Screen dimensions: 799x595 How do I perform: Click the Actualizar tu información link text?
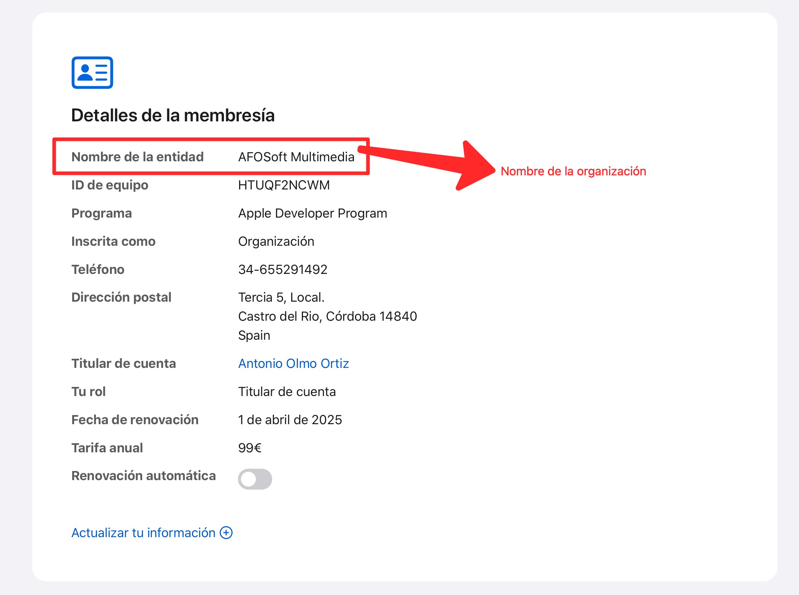pos(143,533)
